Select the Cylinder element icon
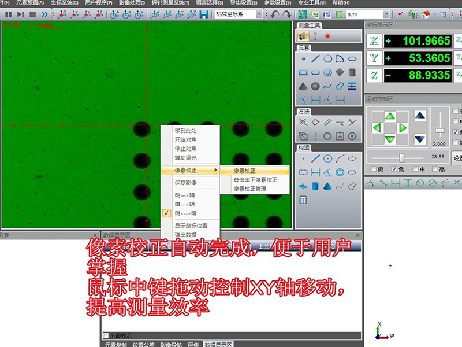The width and height of the screenshot is (462, 347). (x=352, y=73)
